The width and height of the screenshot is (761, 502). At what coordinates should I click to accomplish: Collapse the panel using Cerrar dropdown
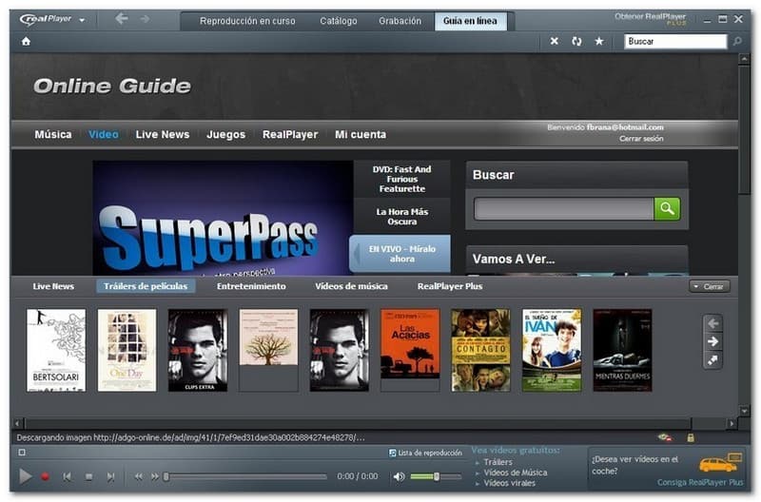(710, 286)
